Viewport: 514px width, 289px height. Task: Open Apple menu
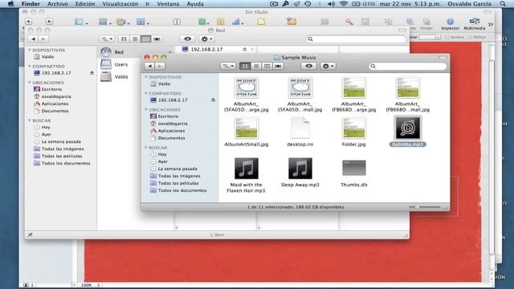[10, 3]
